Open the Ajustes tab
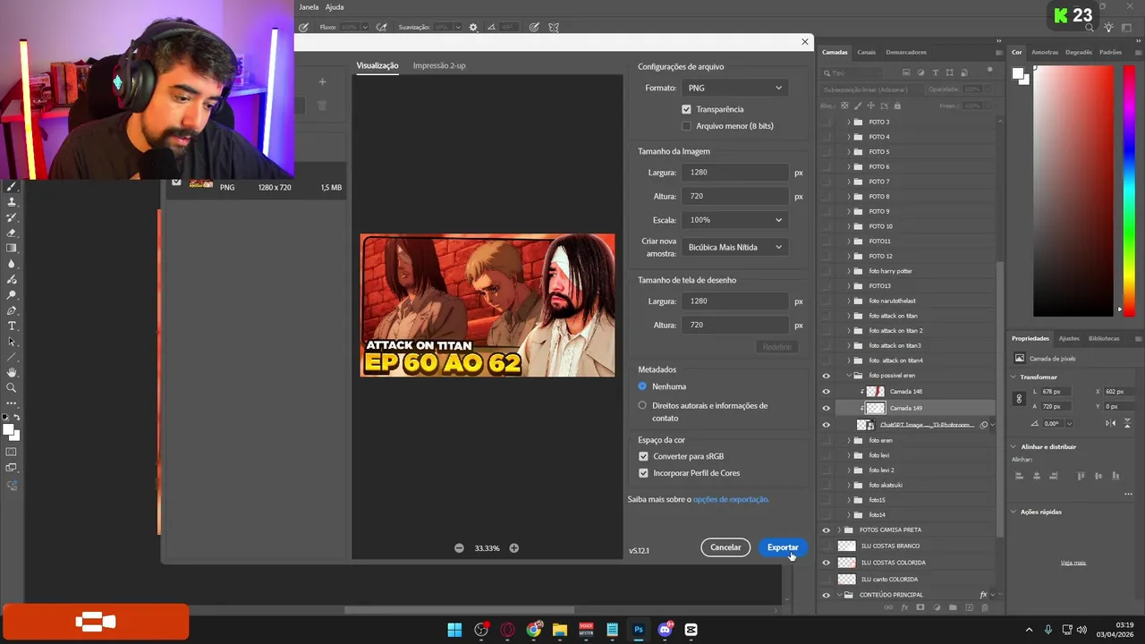The image size is (1145, 644). click(x=1069, y=338)
